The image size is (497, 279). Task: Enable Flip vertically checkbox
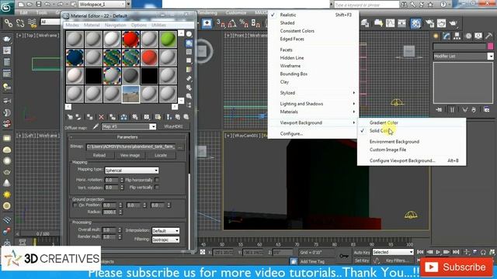point(157,188)
